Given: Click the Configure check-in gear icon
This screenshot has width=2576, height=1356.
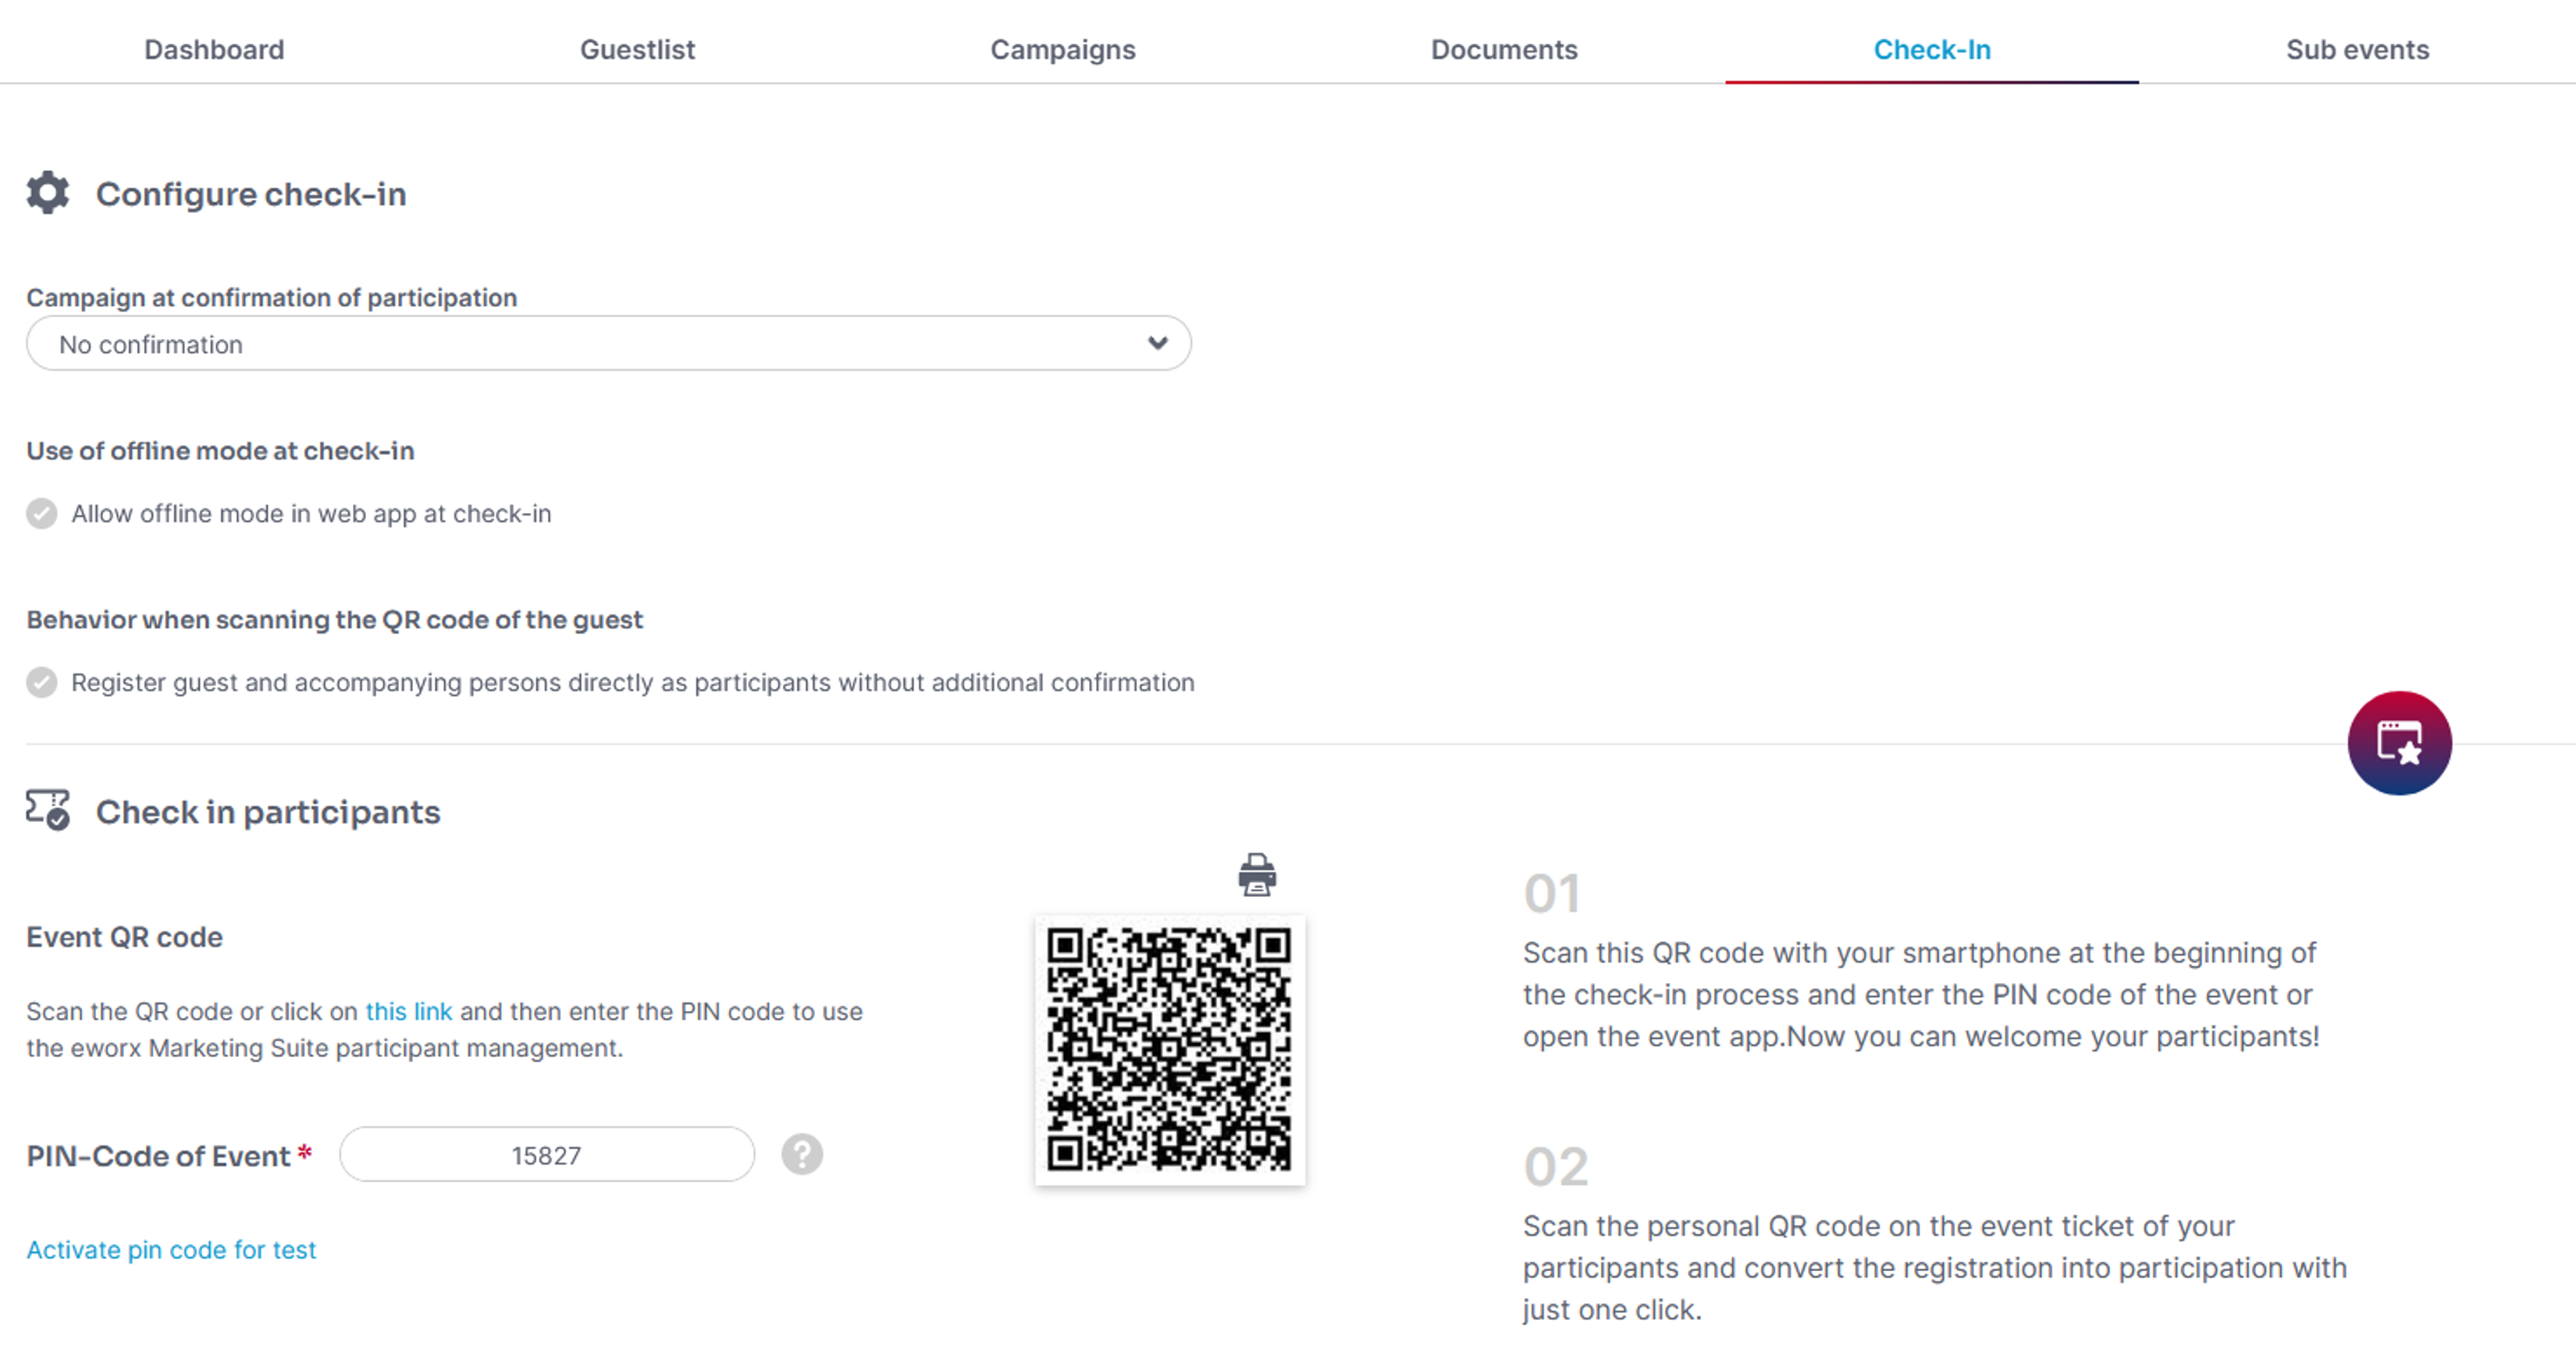Looking at the screenshot, I should (48, 192).
